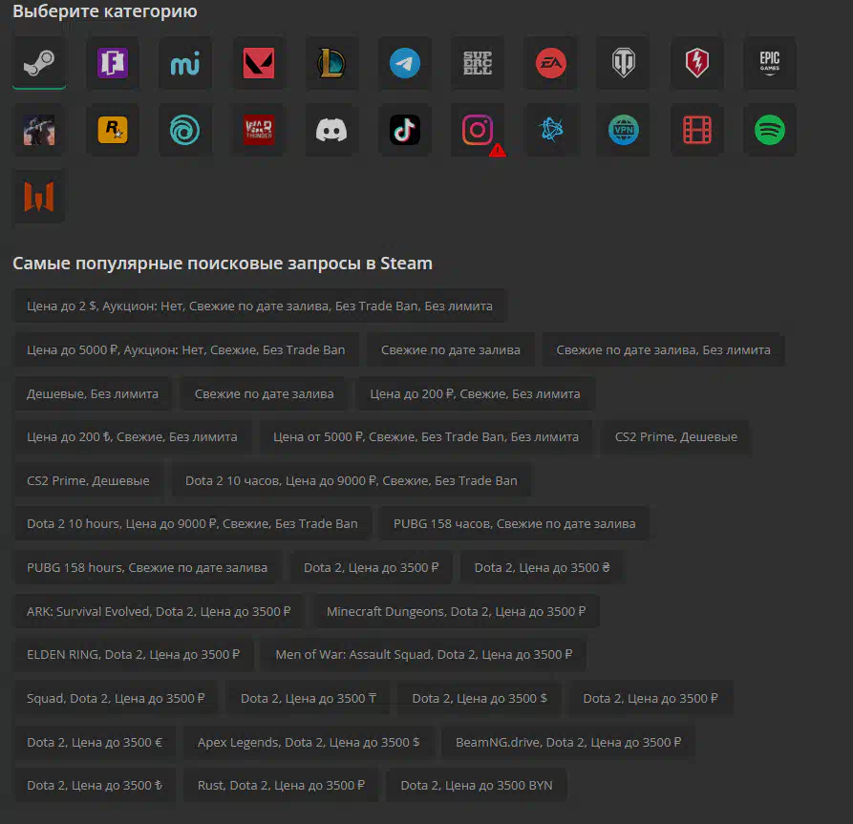Select 'Dota 2, Цена до 3500 ₸' tag
Viewport: 853px width, 824px height.
click(309, 698)
